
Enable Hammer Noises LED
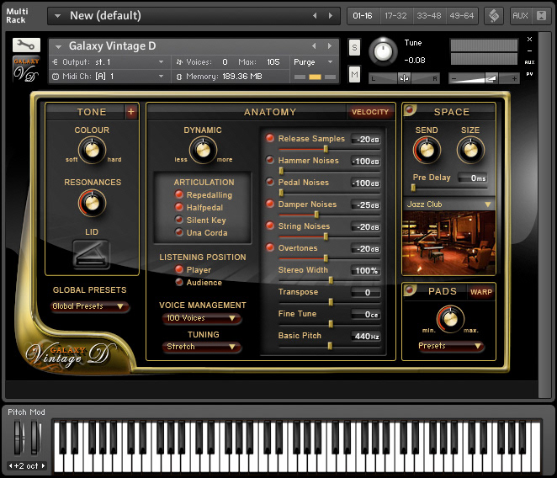(x=270, y=160)
